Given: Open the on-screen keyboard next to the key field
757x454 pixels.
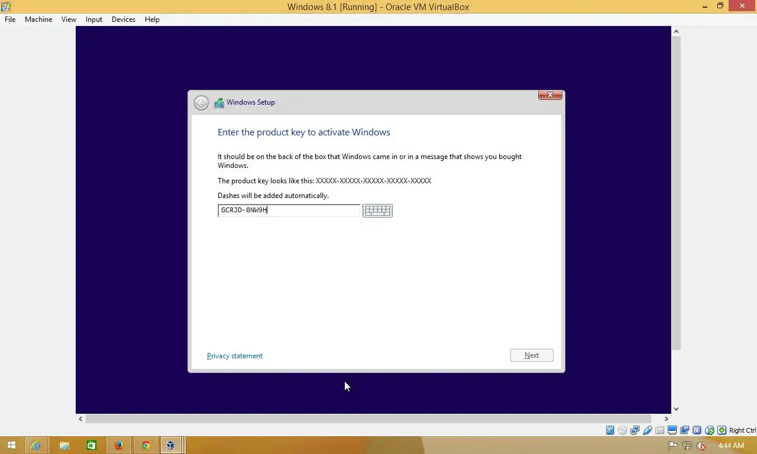Looking at the screenshot, I should tap(377, 210).
